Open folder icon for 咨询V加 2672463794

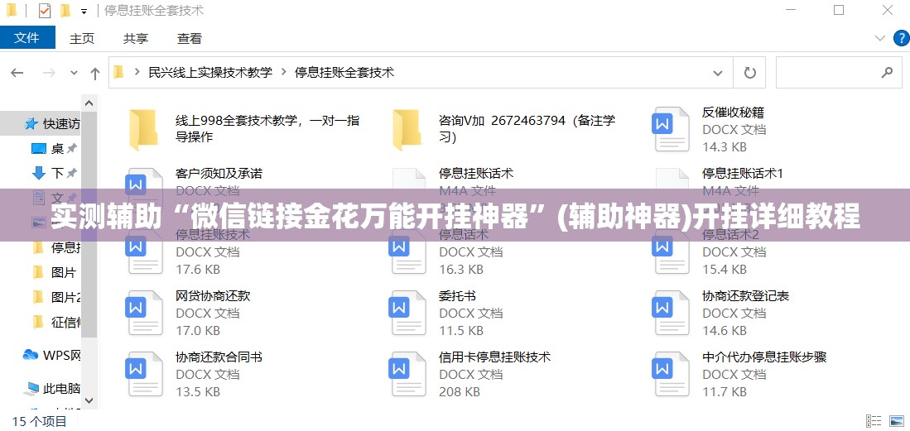click(407, 129)
